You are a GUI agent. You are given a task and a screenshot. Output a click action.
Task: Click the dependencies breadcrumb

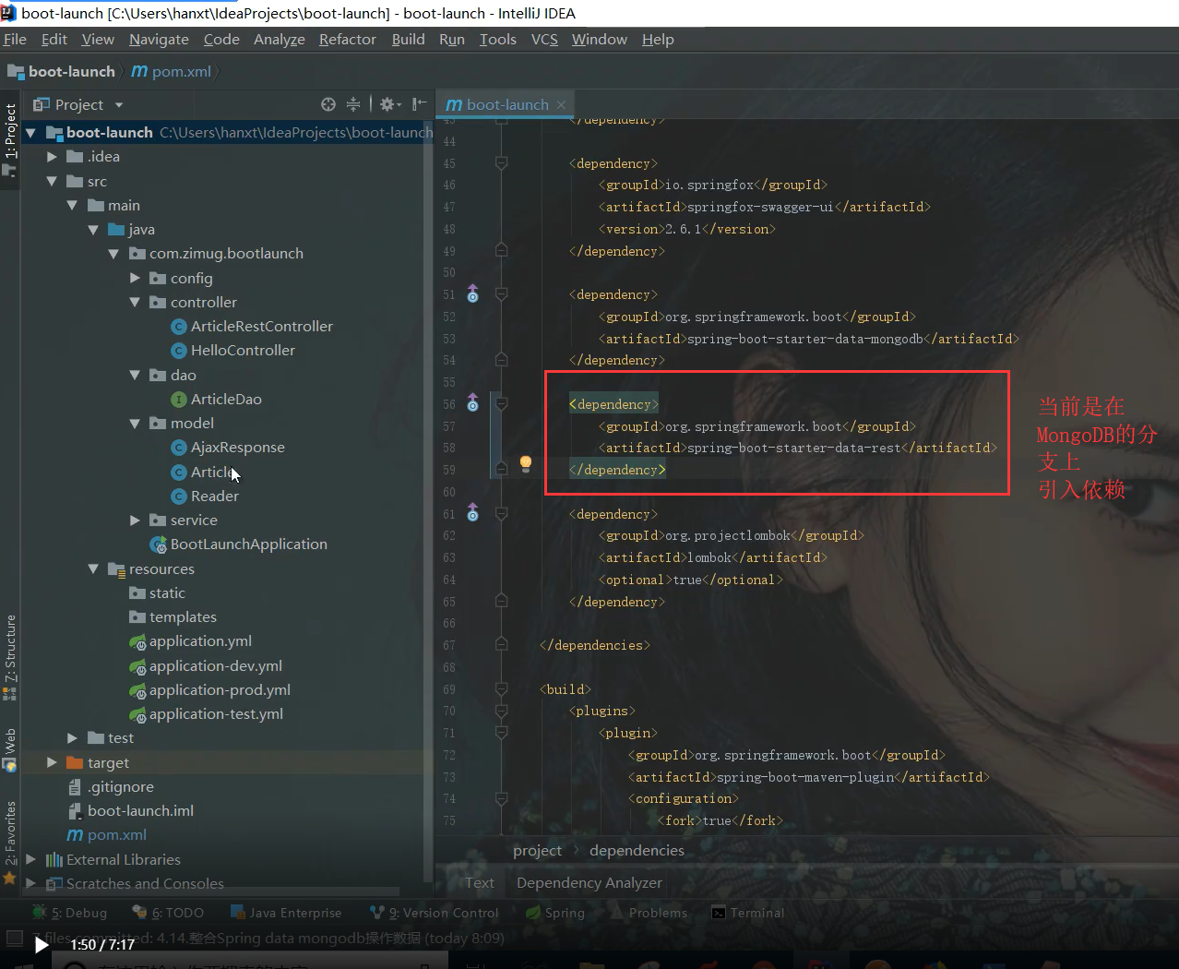pyautogui.click(x=637, y=850)
